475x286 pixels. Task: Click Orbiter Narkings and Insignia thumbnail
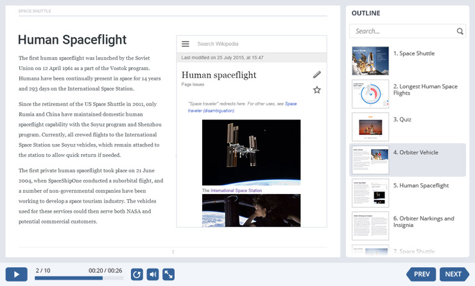pos(370,226)
